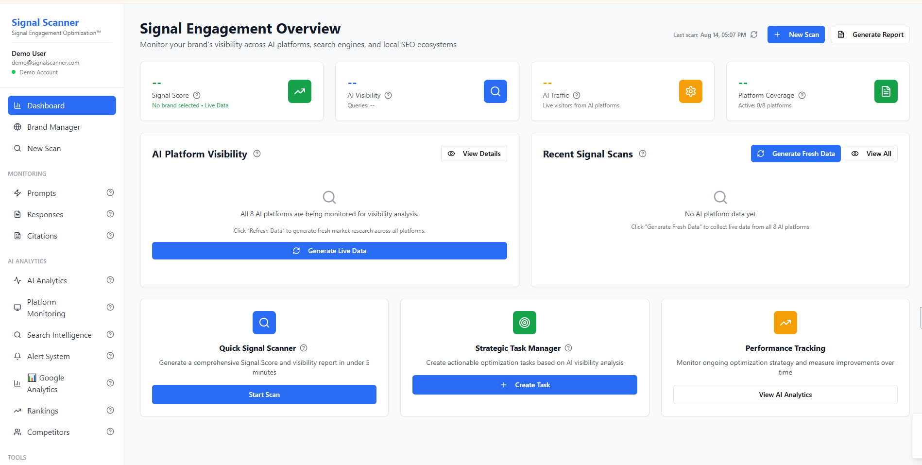
Task: Select Citations in the sidebar
Action: (x=41, y=236)
